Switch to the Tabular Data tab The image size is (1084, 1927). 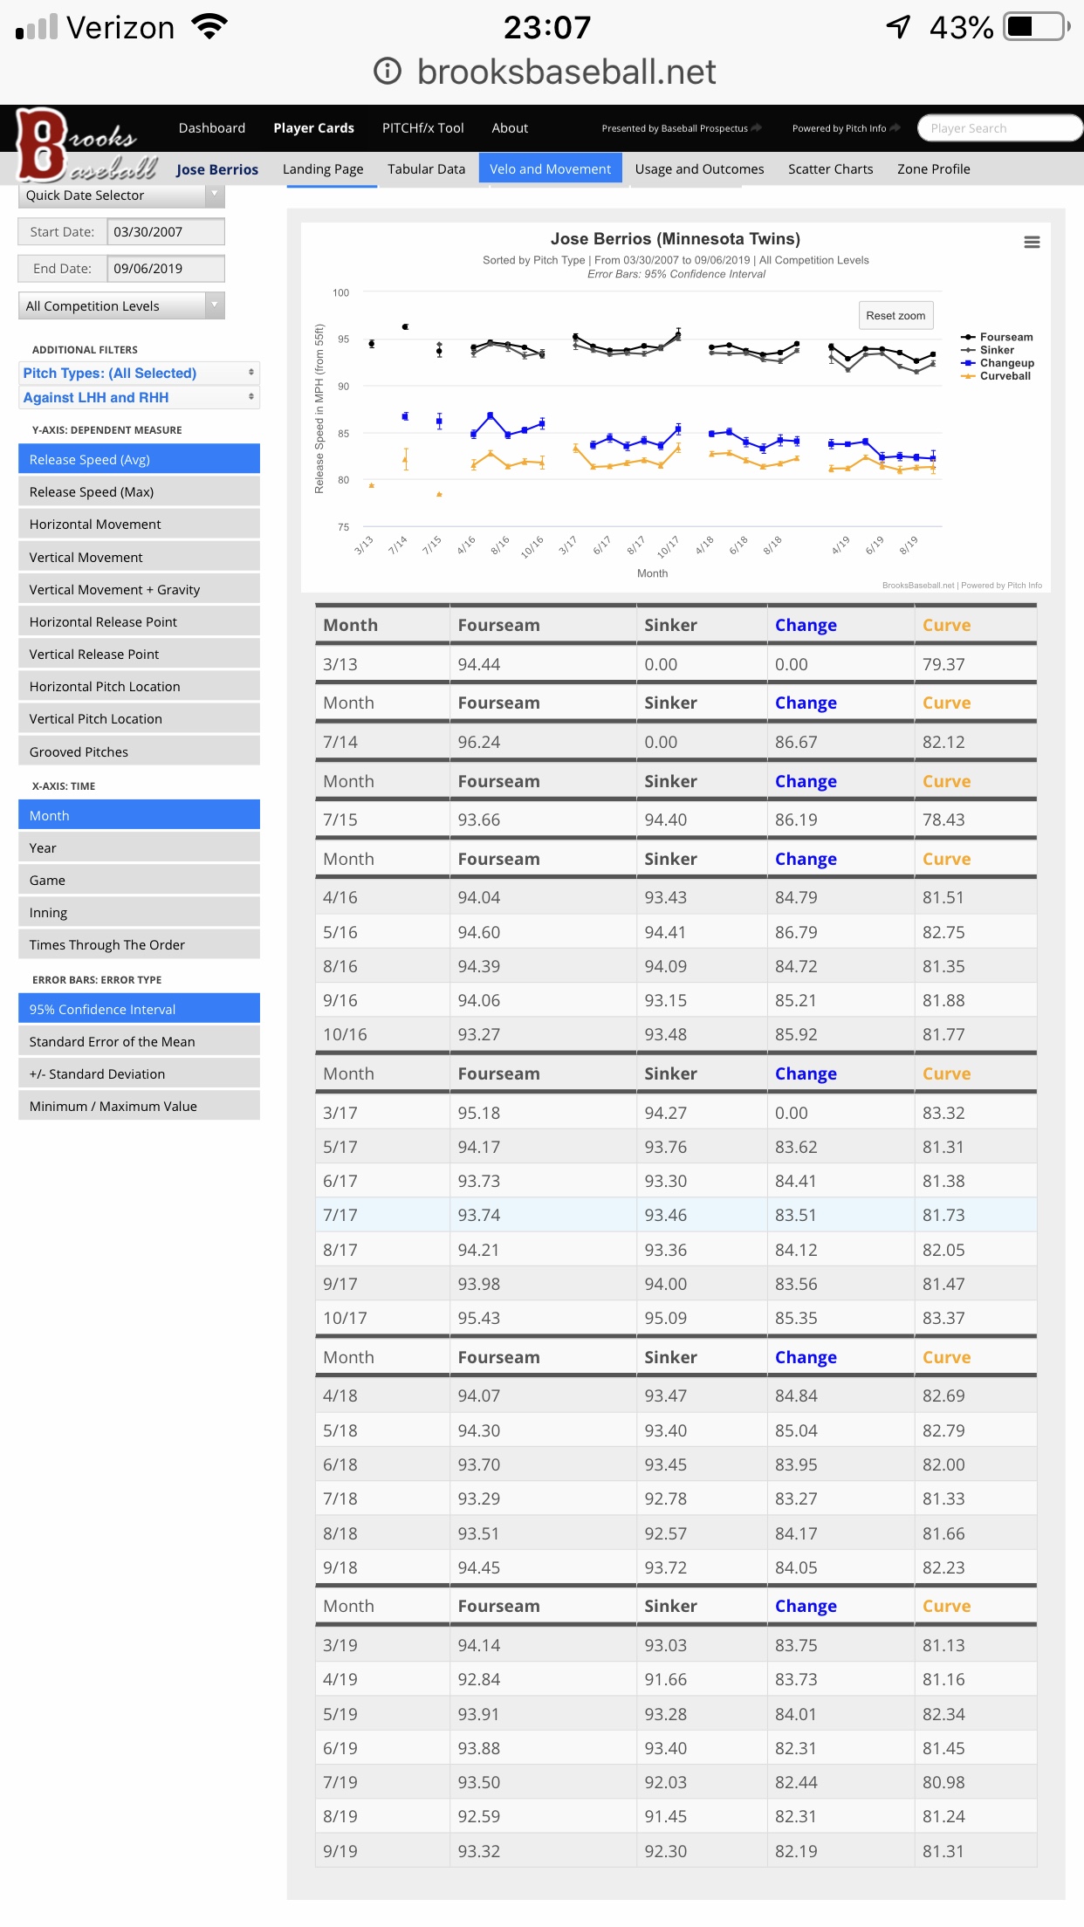click(427, 169)
